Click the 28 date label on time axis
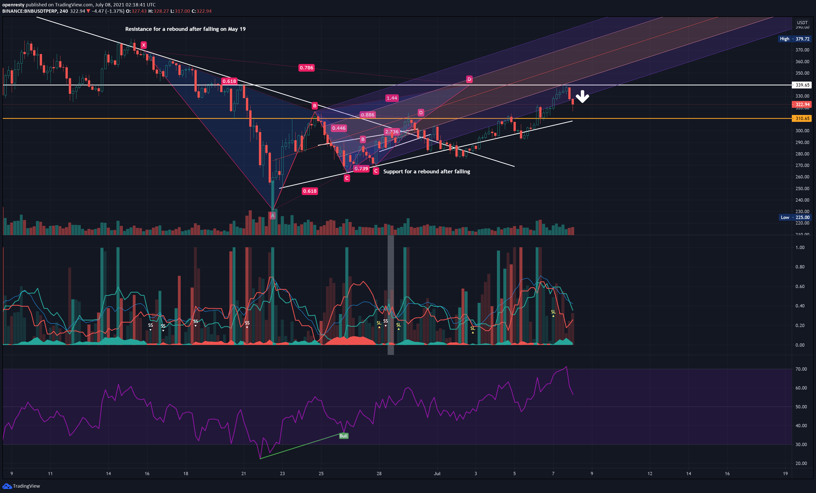Viewport: 816px width, 493px height. click(379, 473)
